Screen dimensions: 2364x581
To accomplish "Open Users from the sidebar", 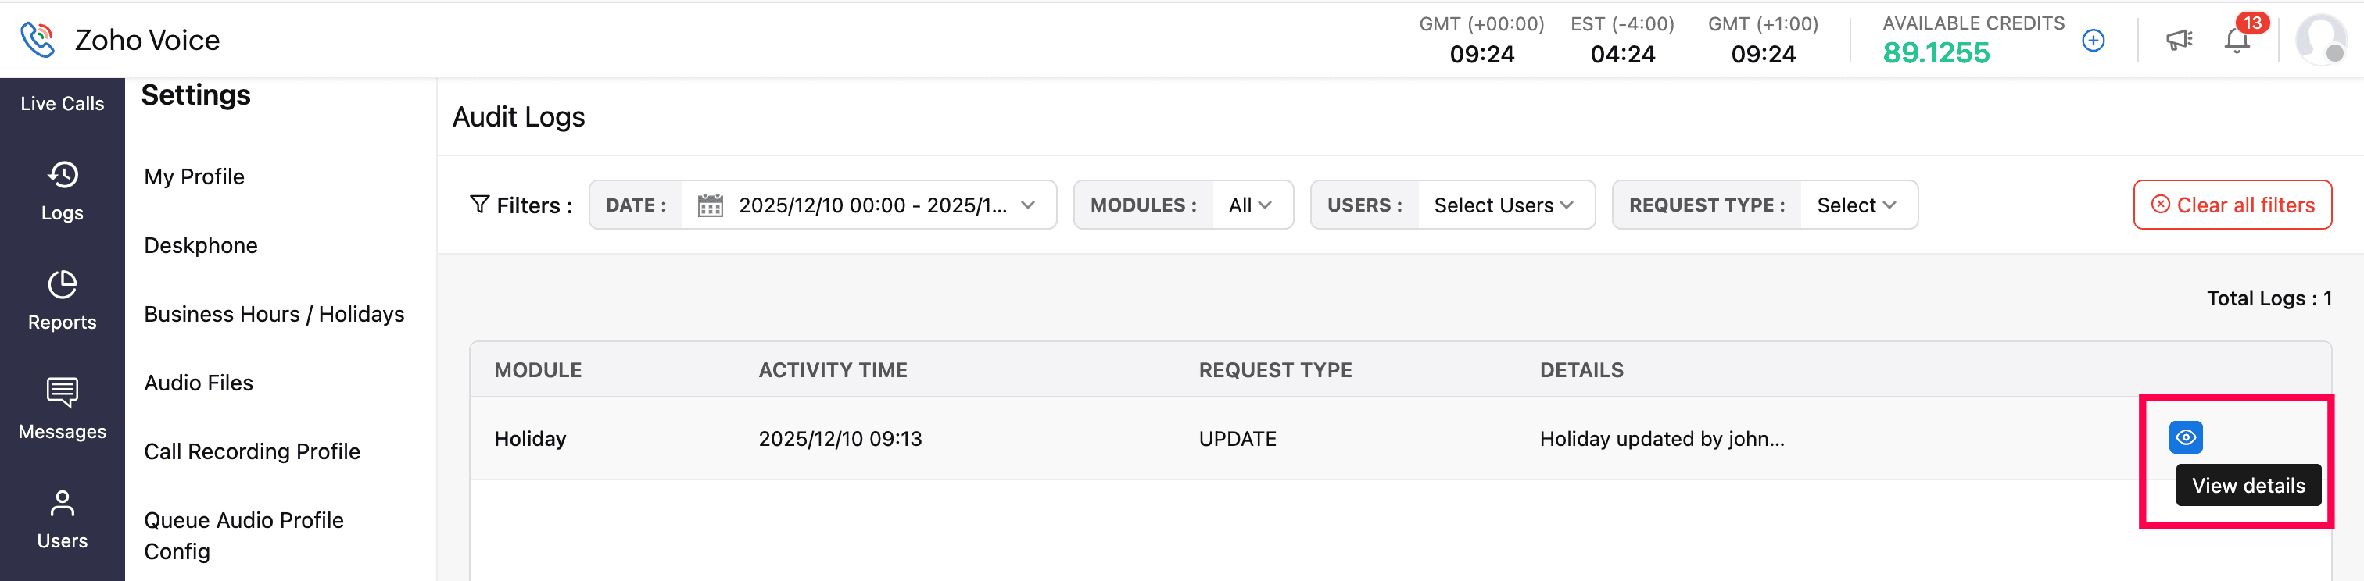I will coord(63,519).
